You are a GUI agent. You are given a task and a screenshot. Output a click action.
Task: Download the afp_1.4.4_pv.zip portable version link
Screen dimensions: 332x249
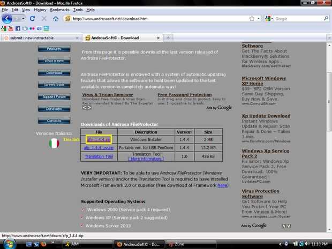[x=99, y=148]
